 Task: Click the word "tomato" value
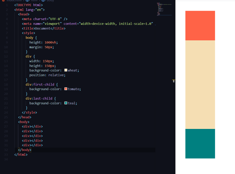tap(73, 89)
